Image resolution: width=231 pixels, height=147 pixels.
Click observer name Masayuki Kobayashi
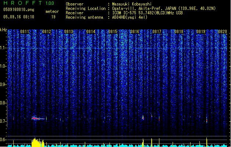pyautogui.click(x=132, y=4)
